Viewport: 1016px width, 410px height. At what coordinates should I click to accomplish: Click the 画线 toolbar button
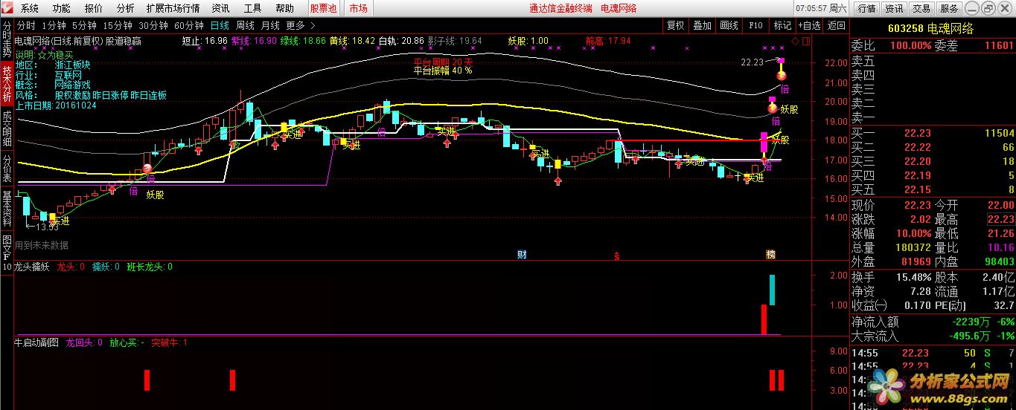[x=729, y=25]
